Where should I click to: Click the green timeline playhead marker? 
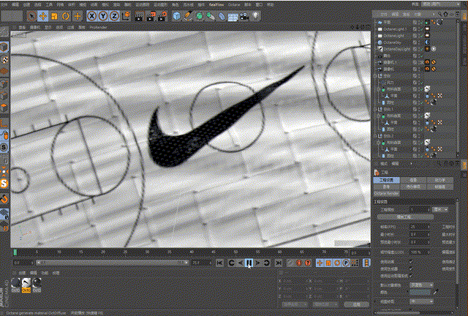(x=15, y=252)
